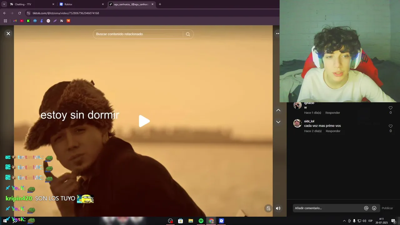Open File Explorer from the taskbar

(191, 221)
